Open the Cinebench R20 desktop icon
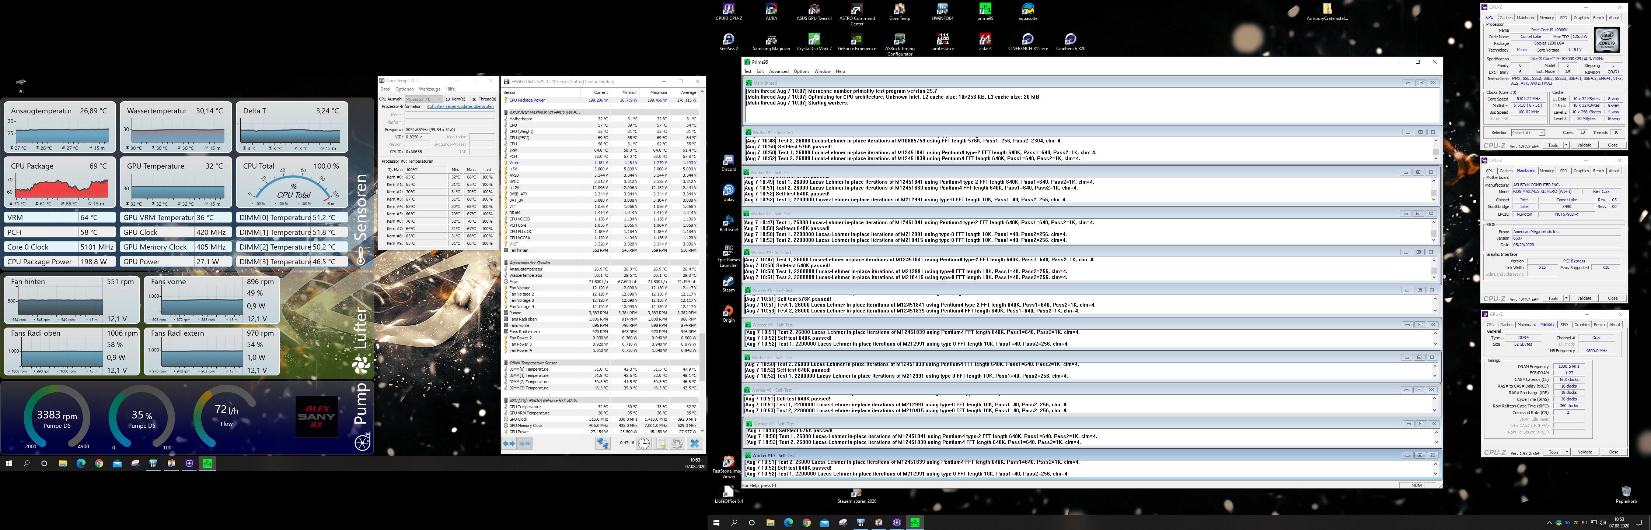1651x530 pixels. click(x=1070, y=42)
